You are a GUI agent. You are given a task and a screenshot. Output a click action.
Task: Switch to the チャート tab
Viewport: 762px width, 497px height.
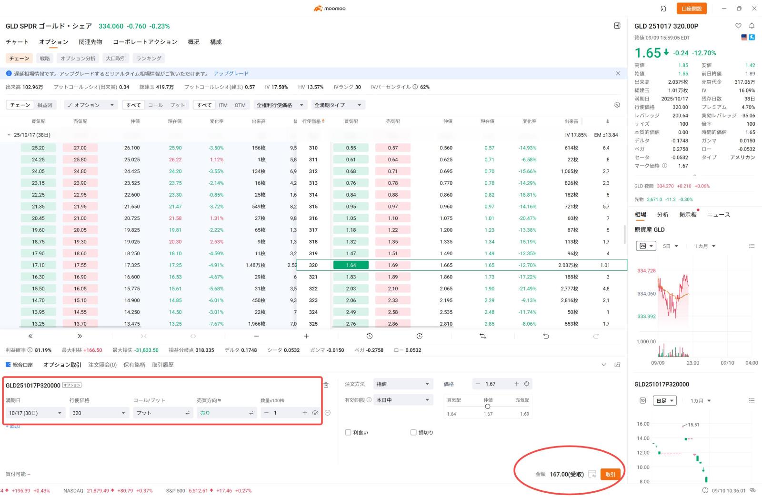[x=17, y=42]
